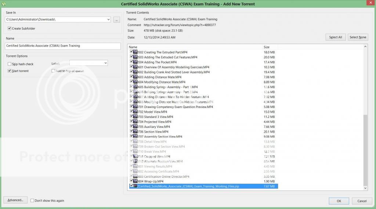
Task: Click the file icon for 0504 Adding The Pocket.MP4
Action: (135, 62)
